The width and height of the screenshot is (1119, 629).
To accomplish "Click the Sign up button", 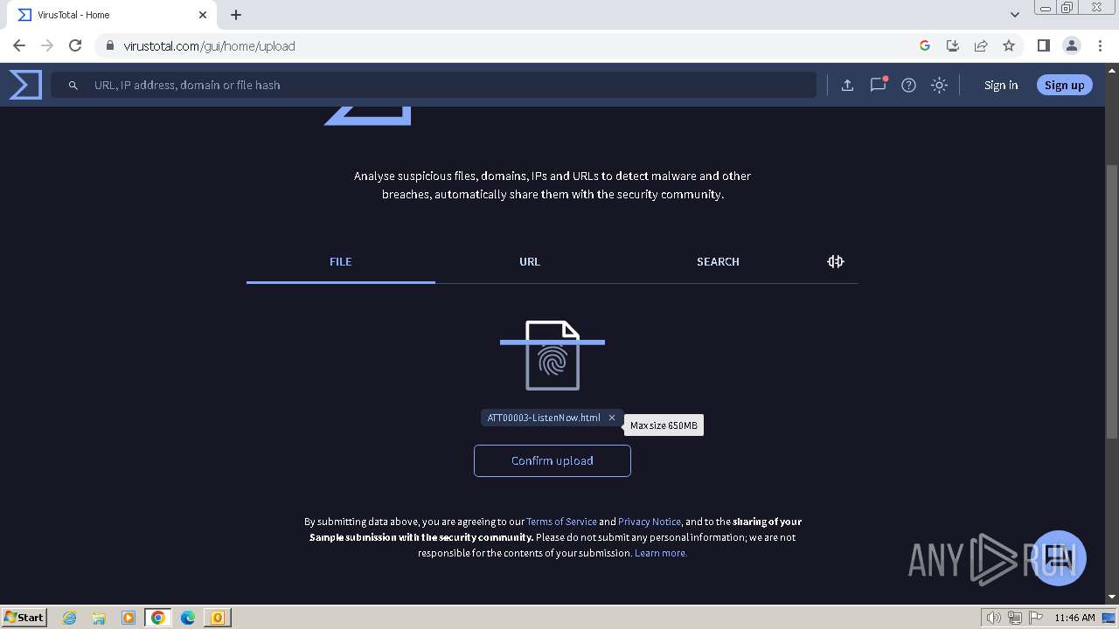I will [1064, 85].
